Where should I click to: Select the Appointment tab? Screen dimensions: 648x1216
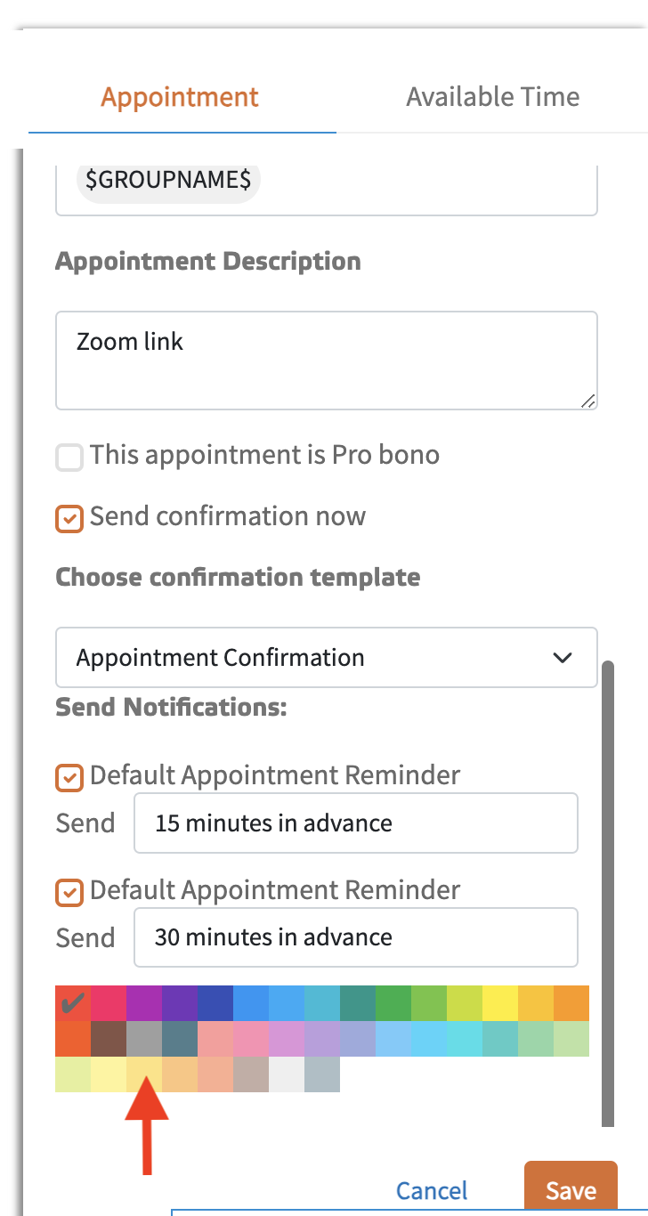(x=179, y=96)
